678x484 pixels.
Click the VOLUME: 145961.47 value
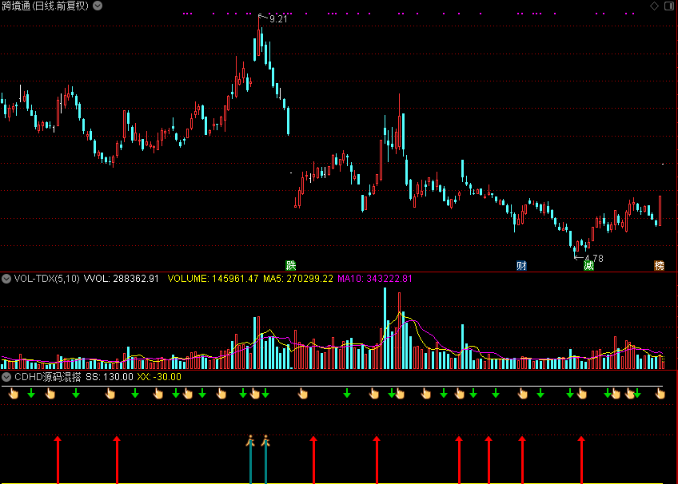pos(213,279)
